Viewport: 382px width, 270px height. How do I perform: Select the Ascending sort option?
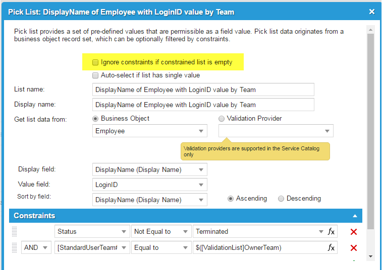pyautogui.click(x=231, y=199)
